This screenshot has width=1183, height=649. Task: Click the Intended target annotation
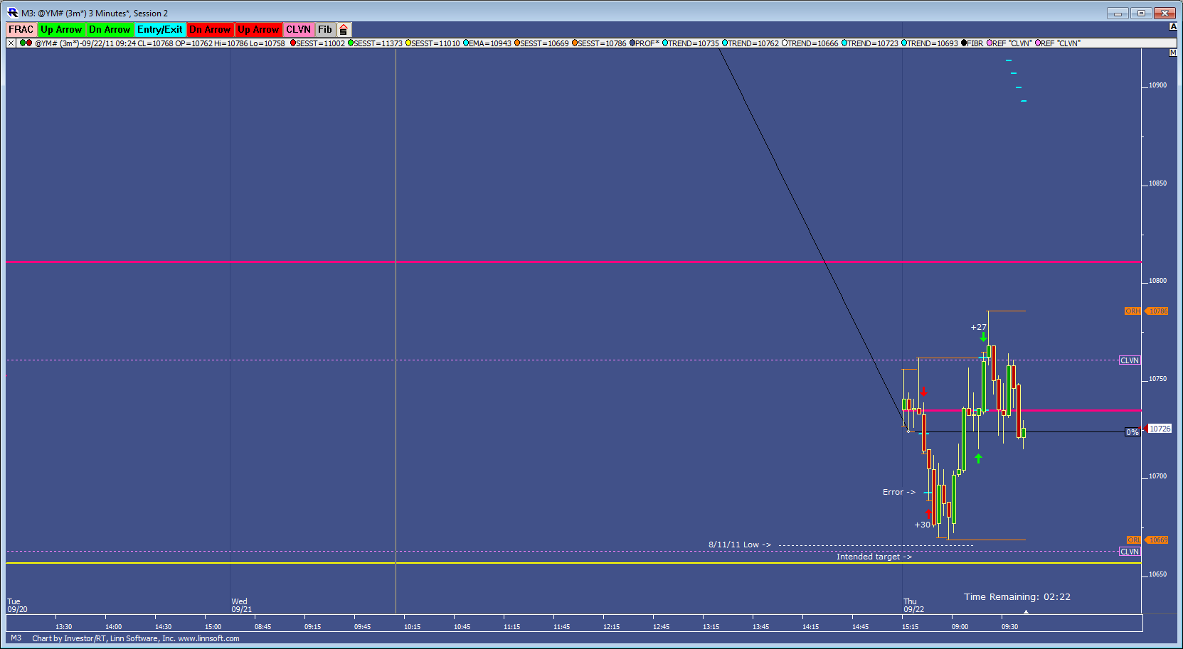tap(874, 557)
